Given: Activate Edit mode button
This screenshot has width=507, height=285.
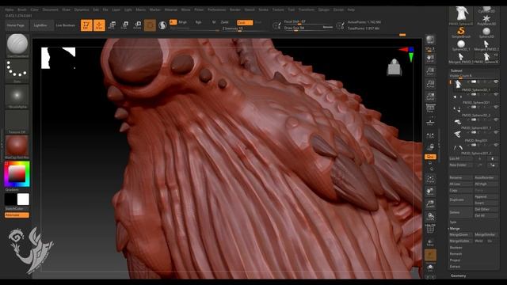Looking at the screenshot, I should coord(86,25).
